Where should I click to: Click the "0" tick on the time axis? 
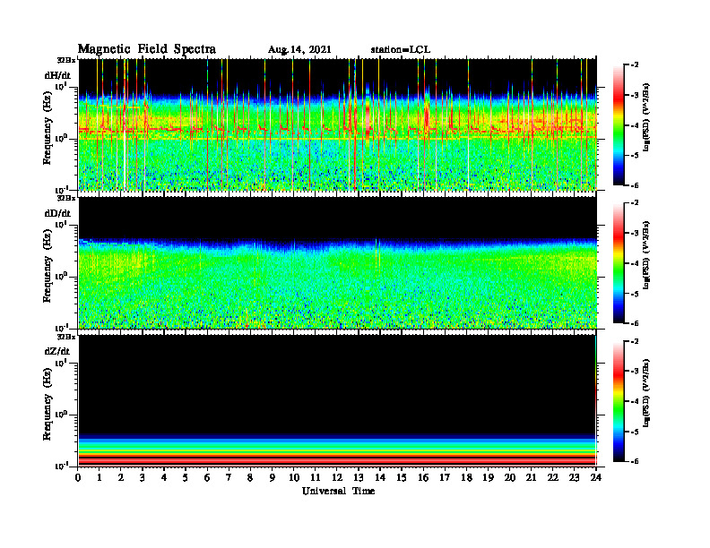point(78,478)
